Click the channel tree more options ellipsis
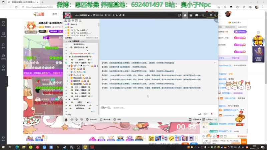Screen dimensions: 267x150 pyautogui.click(x=97, y=105)
